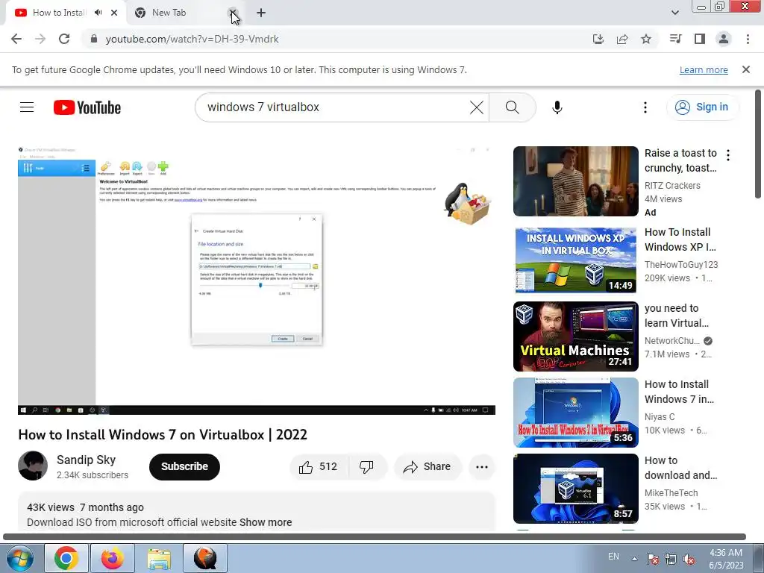This screenshot has width=764, height=573.
Task: Reload the current YouTube page
Action: pos(64,39)
